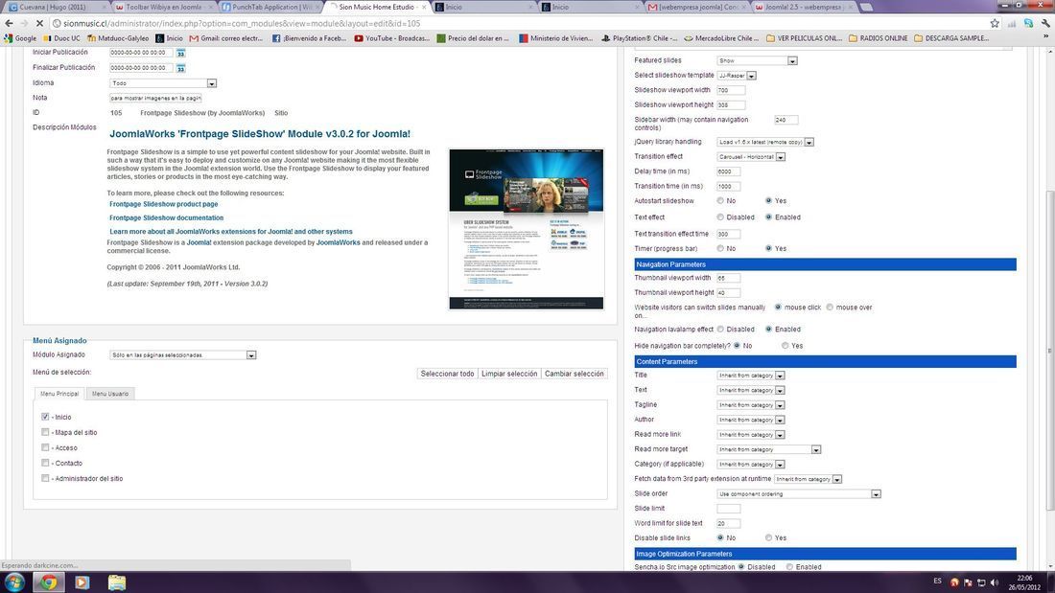Switch to the webempresa joomla Gmail tab
This screenshot has width=1055, height=593.
point(696,7)
